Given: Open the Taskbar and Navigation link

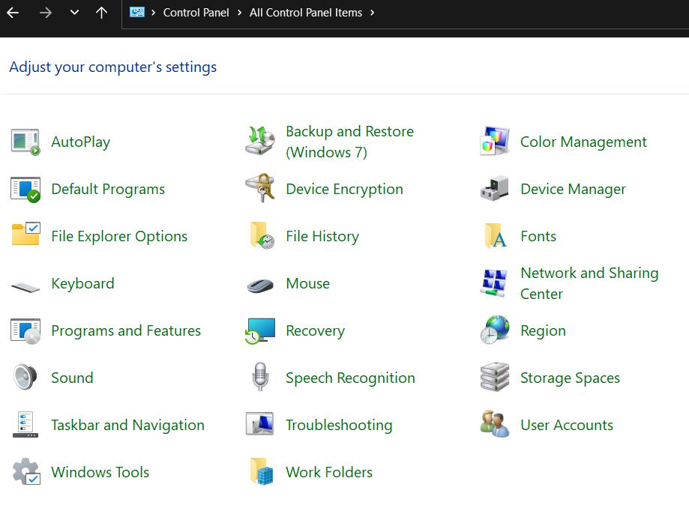Looking at the screenshot, I should click(x=128, y=425).
